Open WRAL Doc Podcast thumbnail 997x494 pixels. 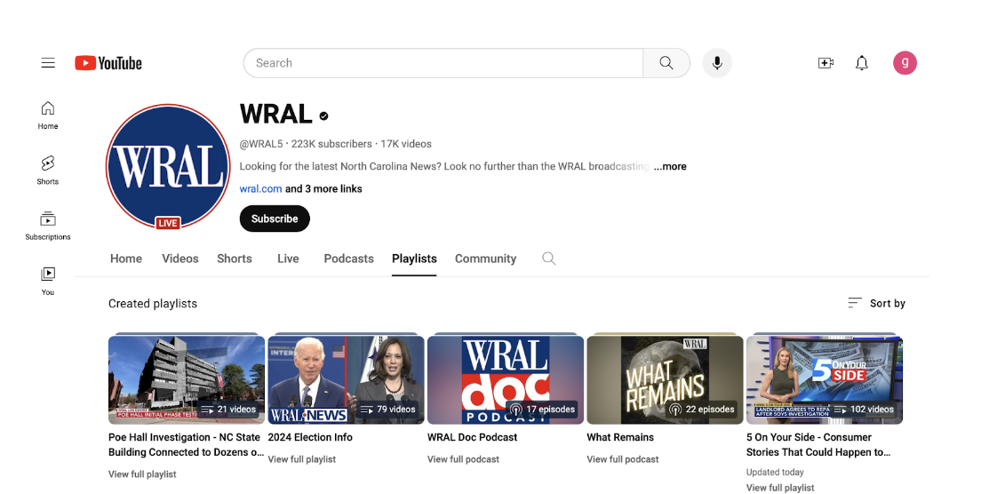tap(506, 379)
